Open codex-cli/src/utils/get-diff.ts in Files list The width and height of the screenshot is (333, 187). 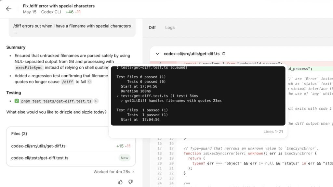pos(38,146)
